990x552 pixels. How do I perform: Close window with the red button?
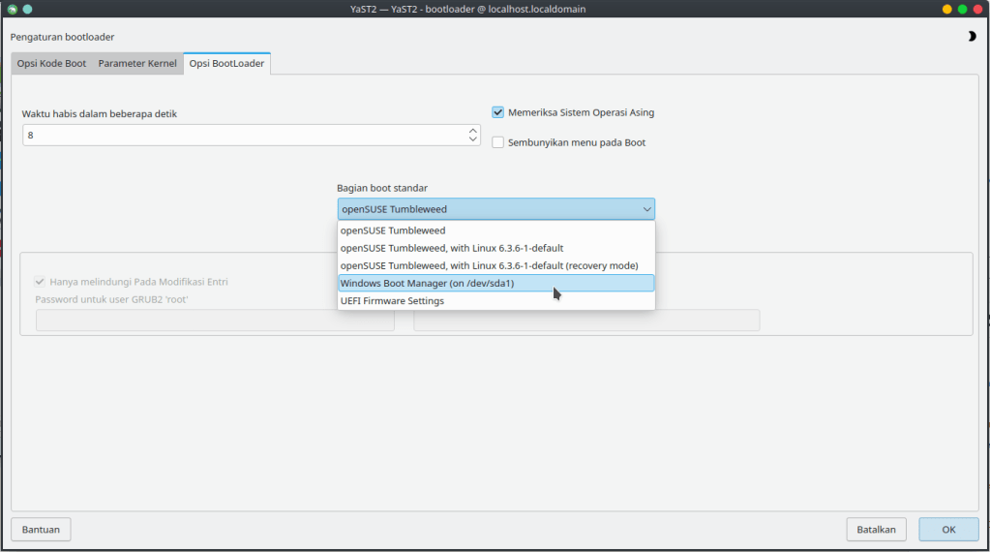coord(977,9)
